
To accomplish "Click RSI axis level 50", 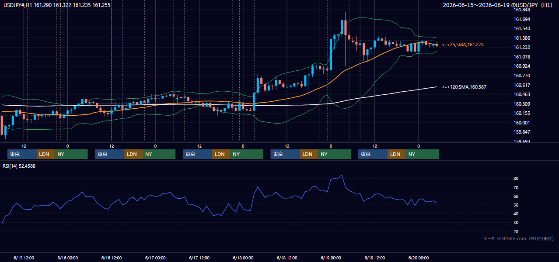I will (x=516, y=205).
